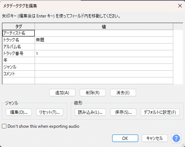Click the 追加(A) button
Image resolution: width=185 pixels, height=147 pixels.
coord(62,93)
